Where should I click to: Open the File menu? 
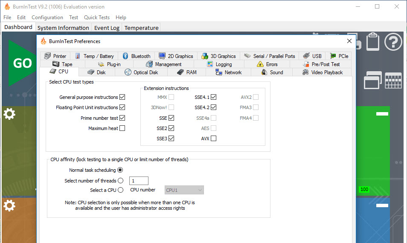7,17
